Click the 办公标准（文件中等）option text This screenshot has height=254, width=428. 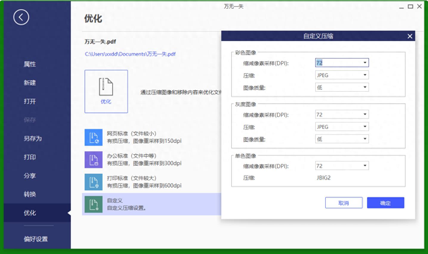click(x=132, y=156)
